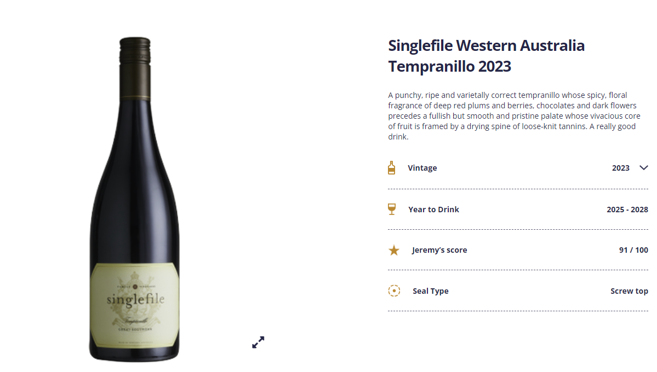
Task: Click the 91 / 100 score value
Action: click(x=633, y=250)
